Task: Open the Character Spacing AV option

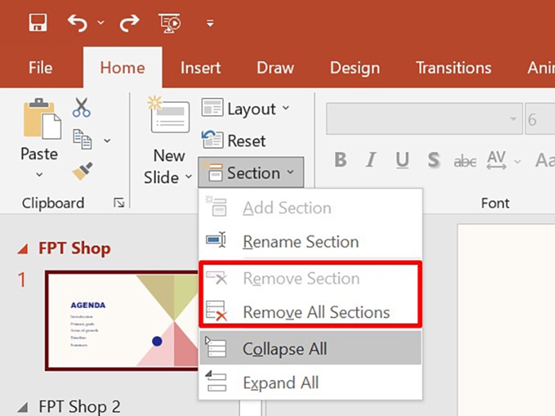Action: point(496,161)
